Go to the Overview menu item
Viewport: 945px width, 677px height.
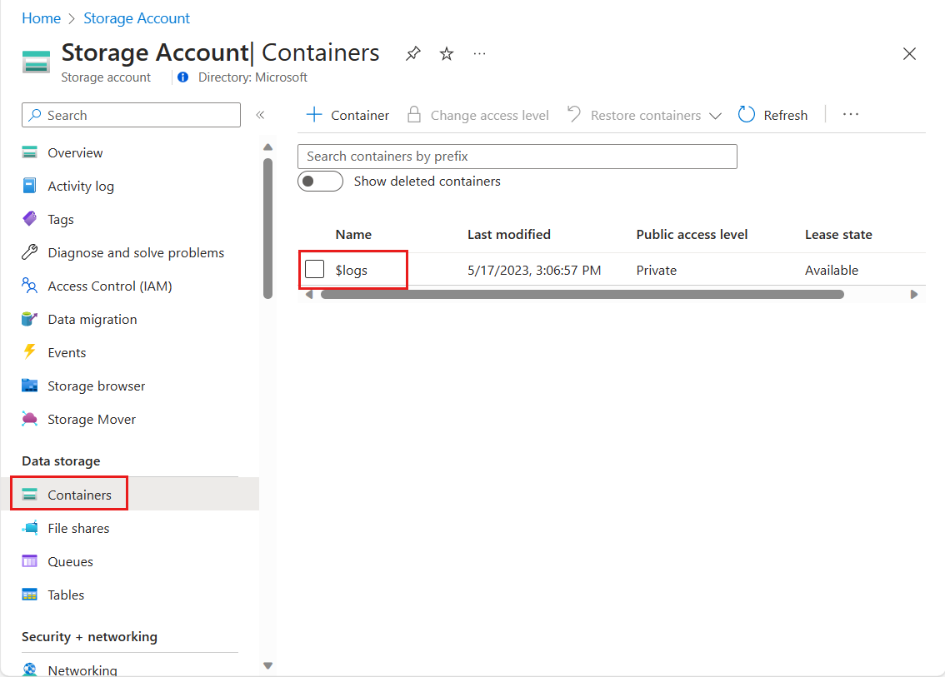[75, 152]
